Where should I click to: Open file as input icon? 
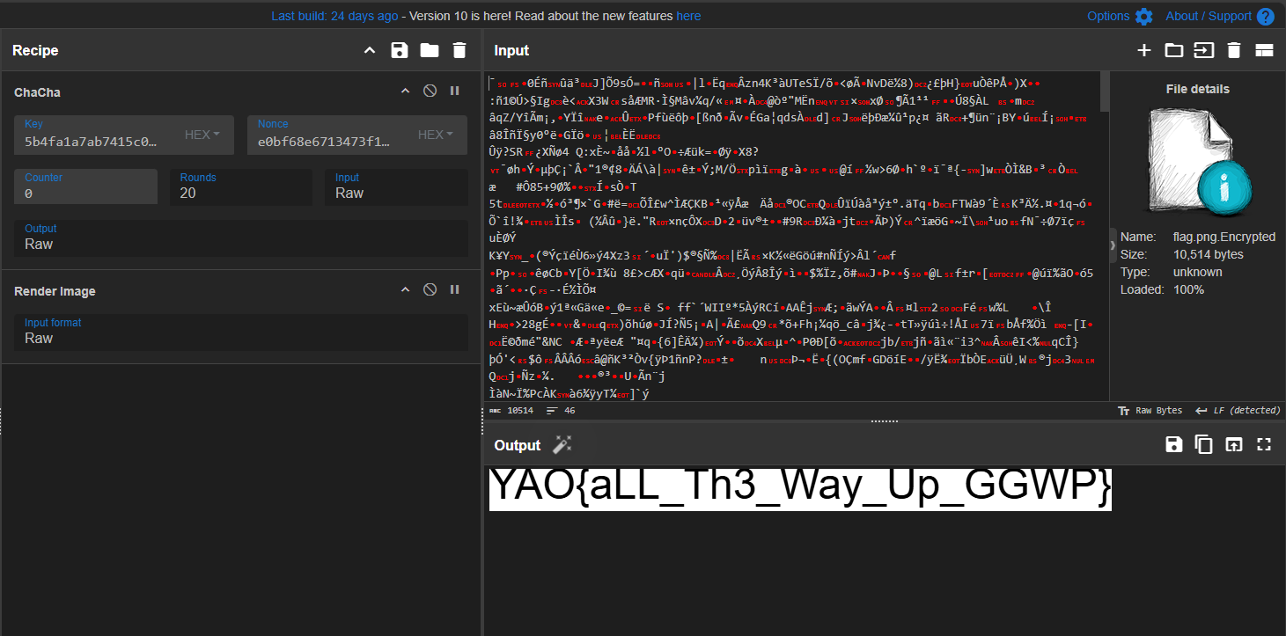[1203, 50]
